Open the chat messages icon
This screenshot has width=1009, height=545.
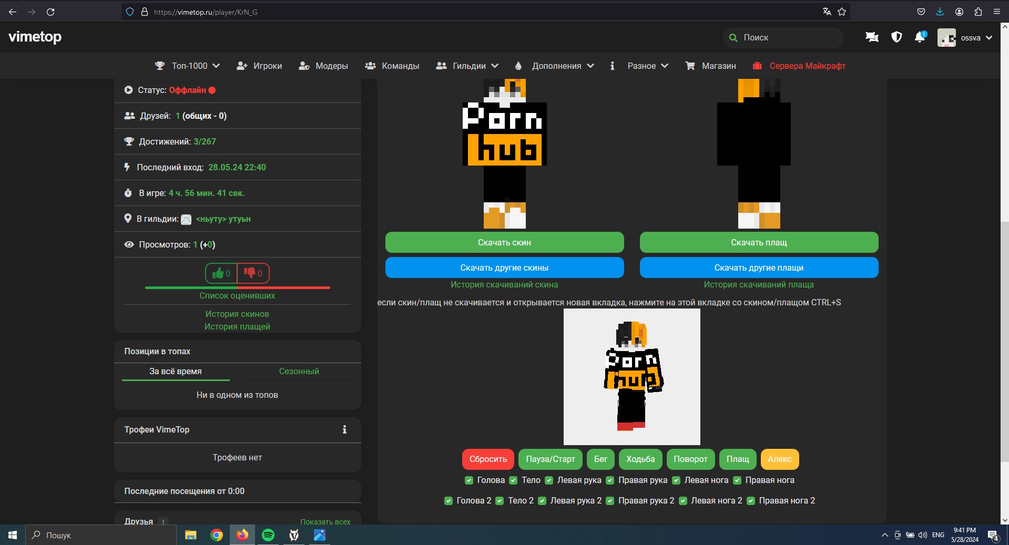click(872, 37)
